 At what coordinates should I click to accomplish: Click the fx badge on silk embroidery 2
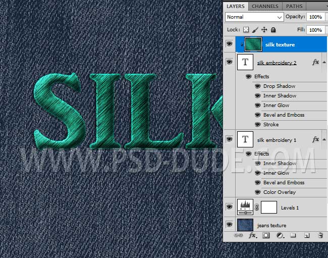tap(315, 62)
